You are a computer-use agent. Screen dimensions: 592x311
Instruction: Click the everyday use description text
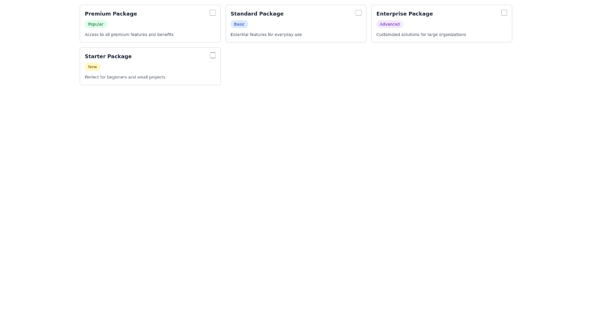click(x=266, y=35)
